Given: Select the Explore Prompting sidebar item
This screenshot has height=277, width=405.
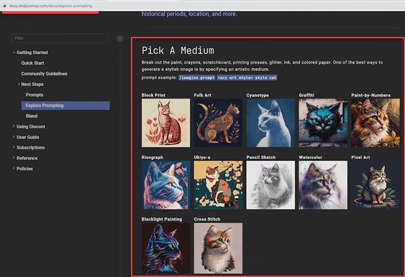Looking at the screenshot, I should [x=65, y=105].
